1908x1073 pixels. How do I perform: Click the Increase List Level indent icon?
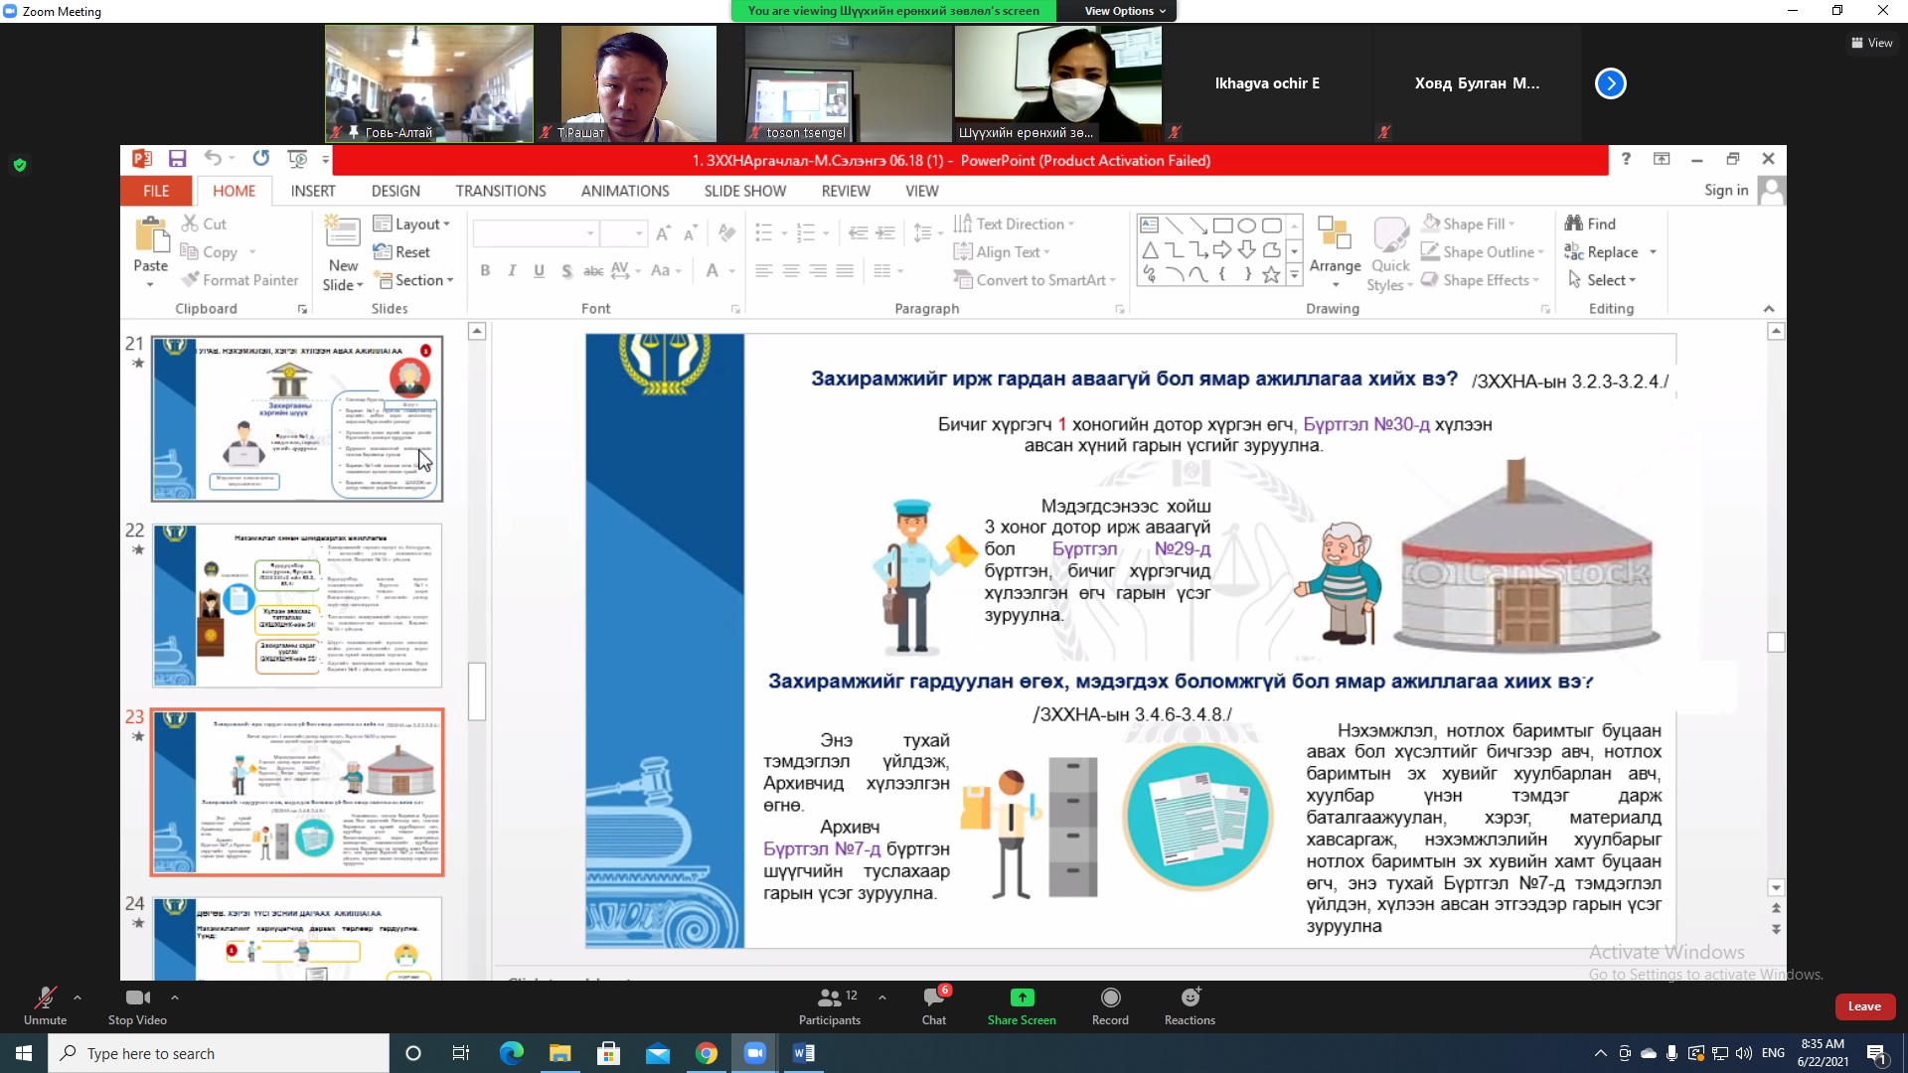[885, 233]
